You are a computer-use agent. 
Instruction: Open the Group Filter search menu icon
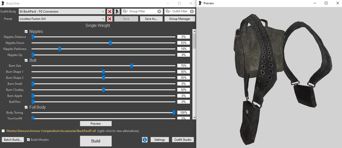click(x=125, y=11)
